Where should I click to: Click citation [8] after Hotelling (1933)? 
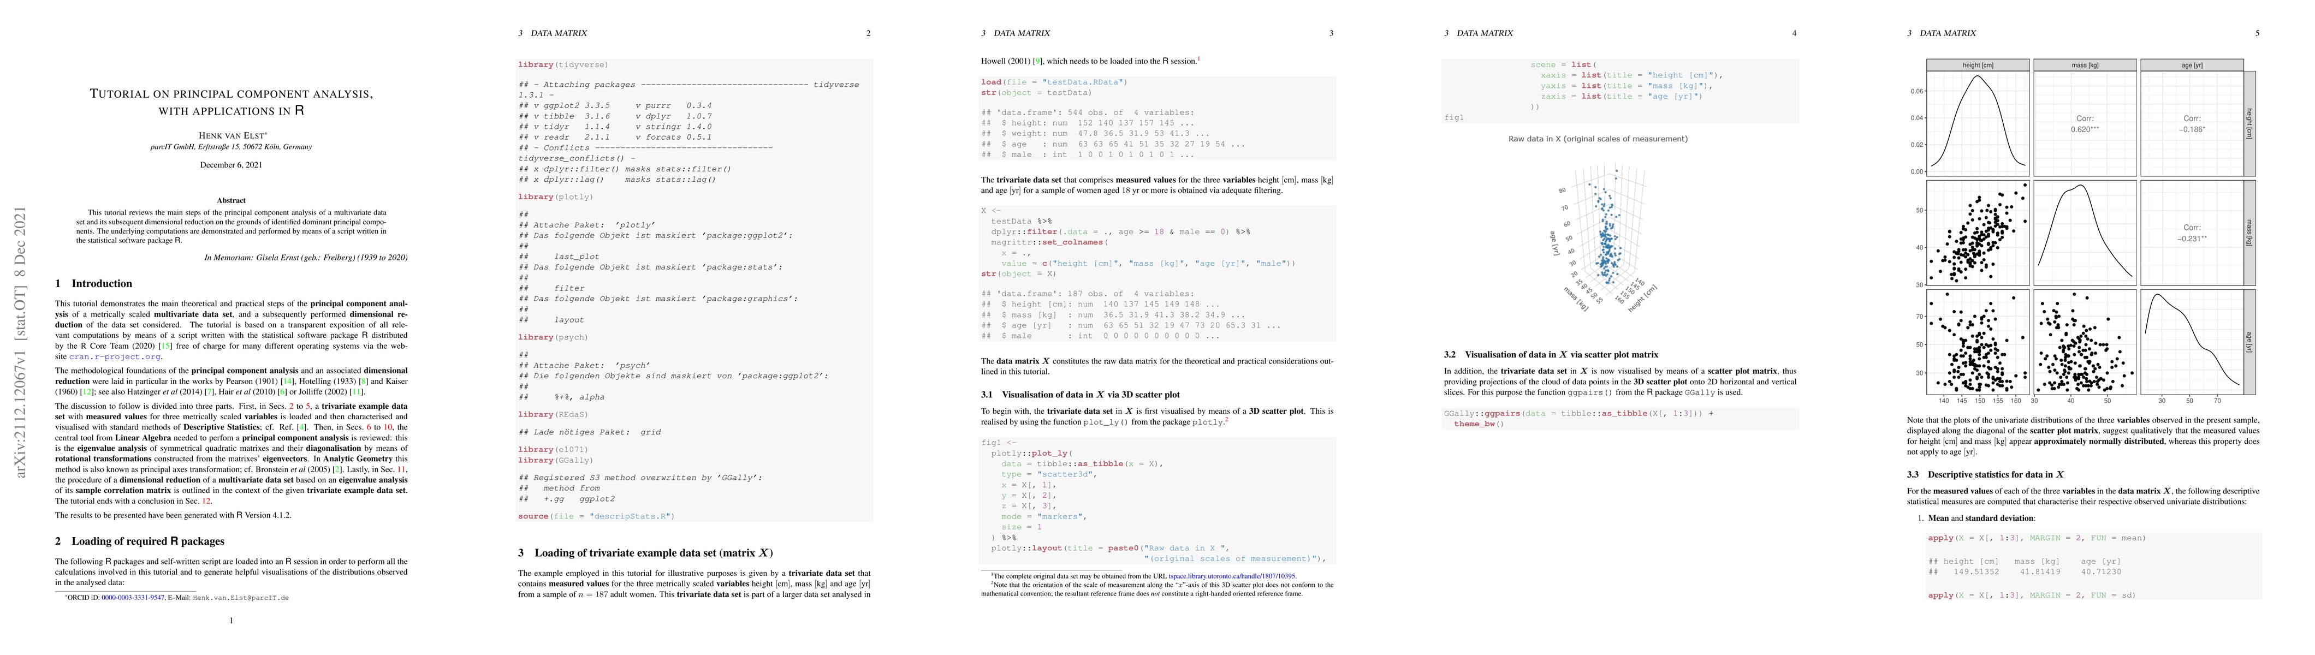(364, 381)
